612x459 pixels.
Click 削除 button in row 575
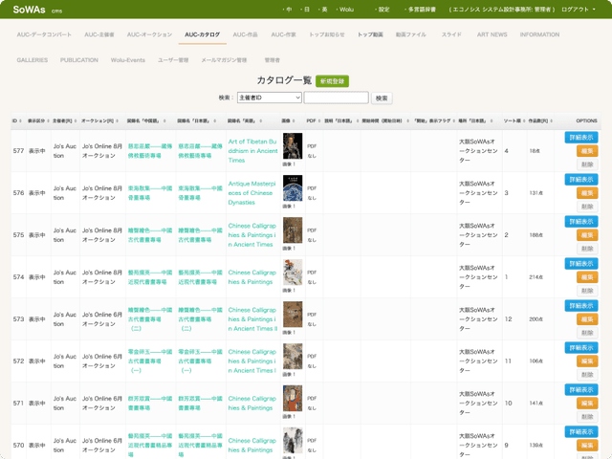click(x=586, y=249)
